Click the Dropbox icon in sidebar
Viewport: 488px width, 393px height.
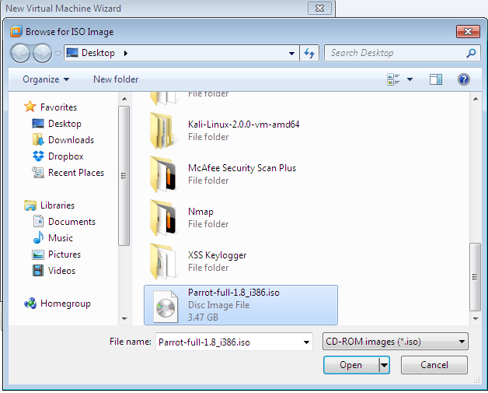coord(38,156)
